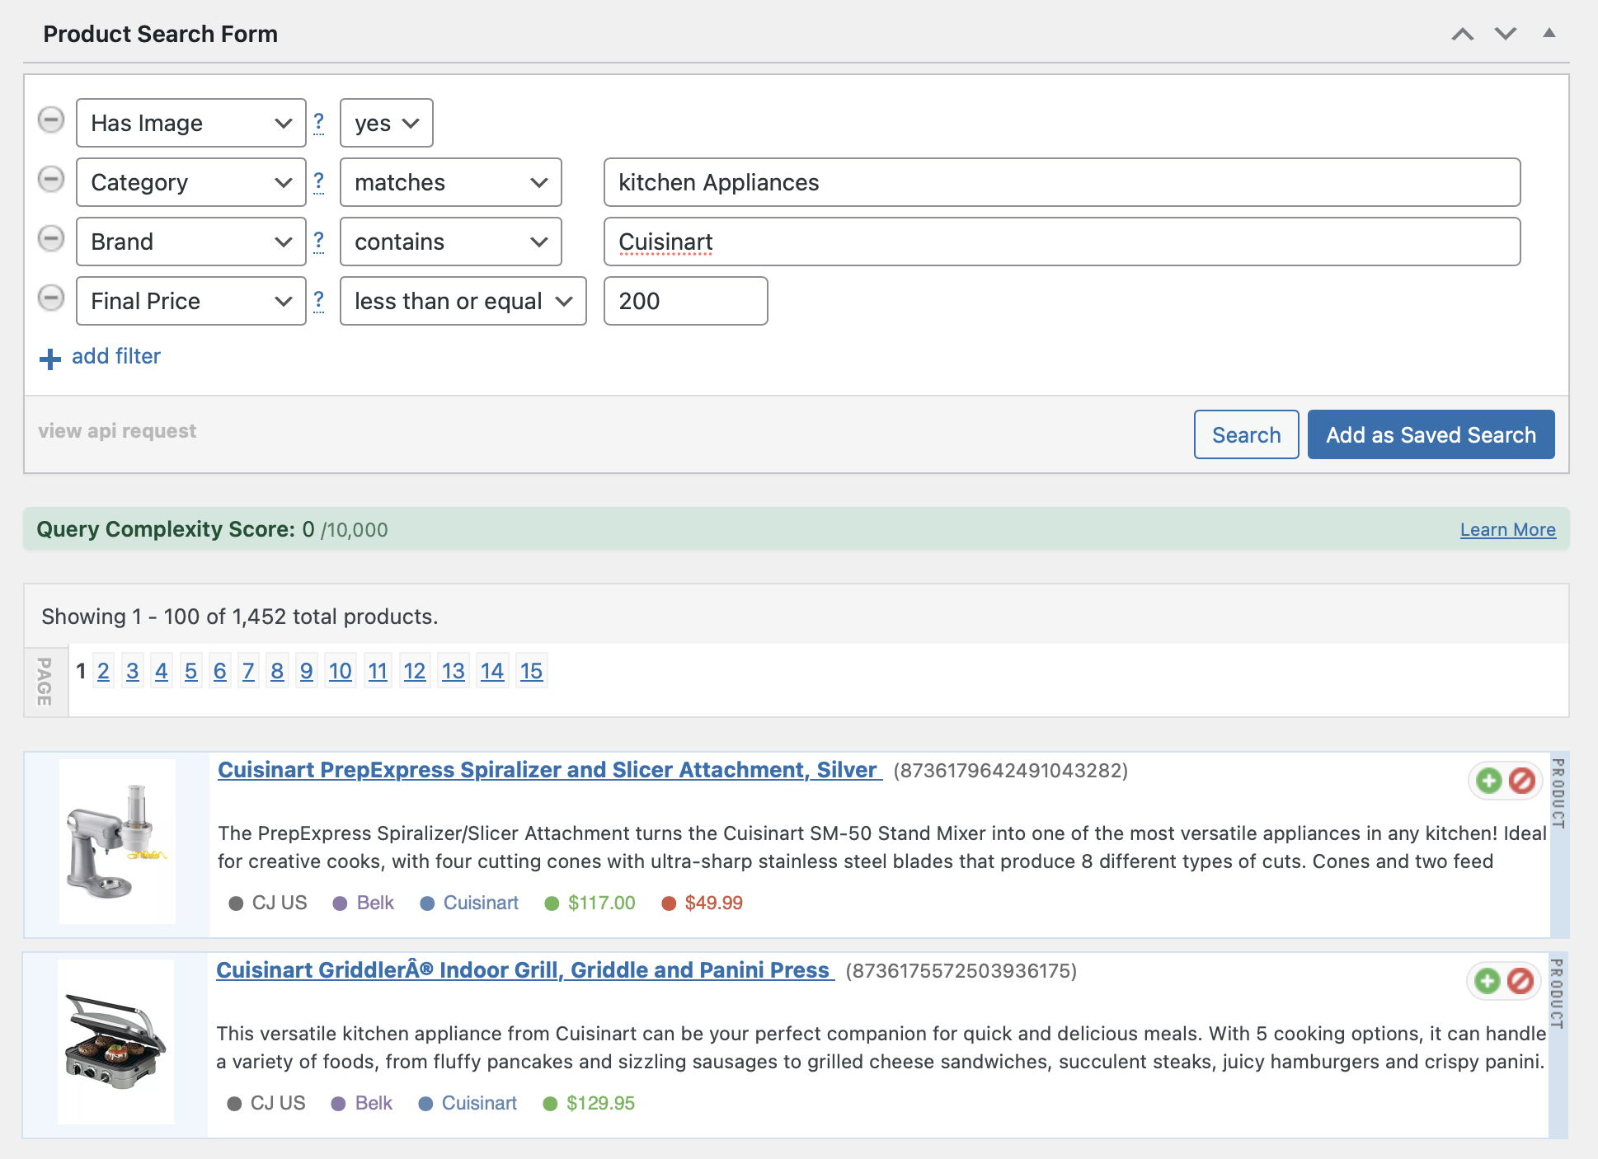1598x1159 pixels.
Task: Click the 200 price input field
Action: [x=686, y=301]
